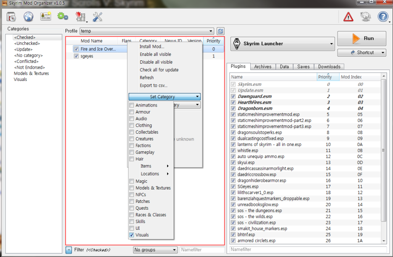Select the Plugins tab

tap(238, 66)
